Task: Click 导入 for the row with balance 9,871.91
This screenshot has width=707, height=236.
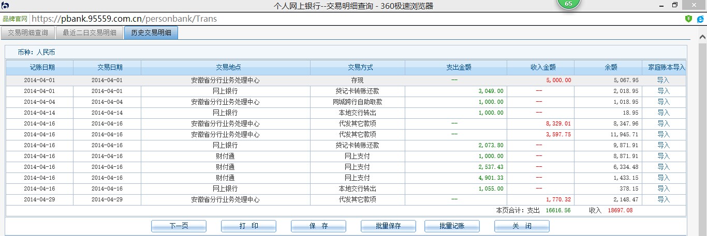Action: pos(663,145)
